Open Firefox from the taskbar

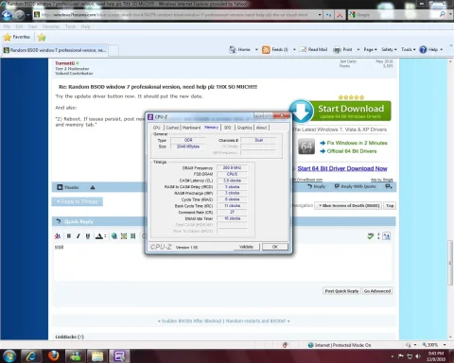tap(54, 356)
